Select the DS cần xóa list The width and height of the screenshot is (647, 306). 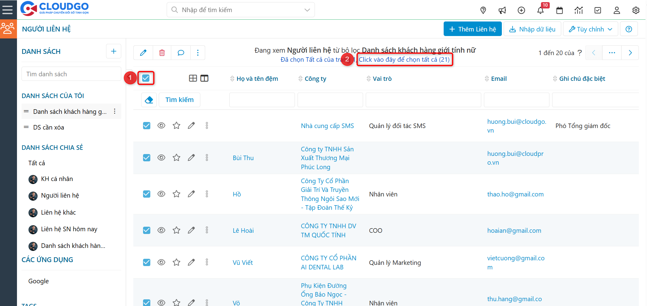(x=48, y=127)
